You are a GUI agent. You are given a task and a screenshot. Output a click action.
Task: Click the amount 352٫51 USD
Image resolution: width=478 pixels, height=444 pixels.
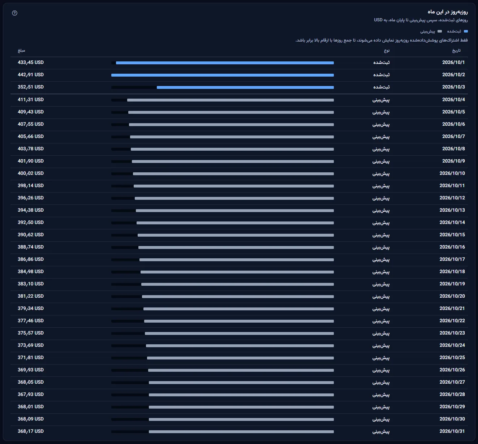click(31, 87)
